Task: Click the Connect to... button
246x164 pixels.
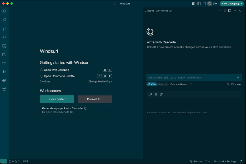Action: 95,99
